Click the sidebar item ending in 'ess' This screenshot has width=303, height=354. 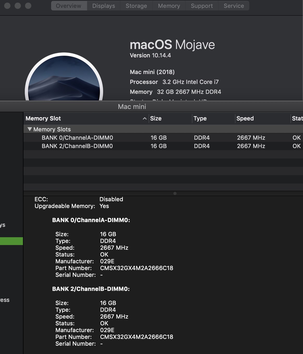pos(5,300)
